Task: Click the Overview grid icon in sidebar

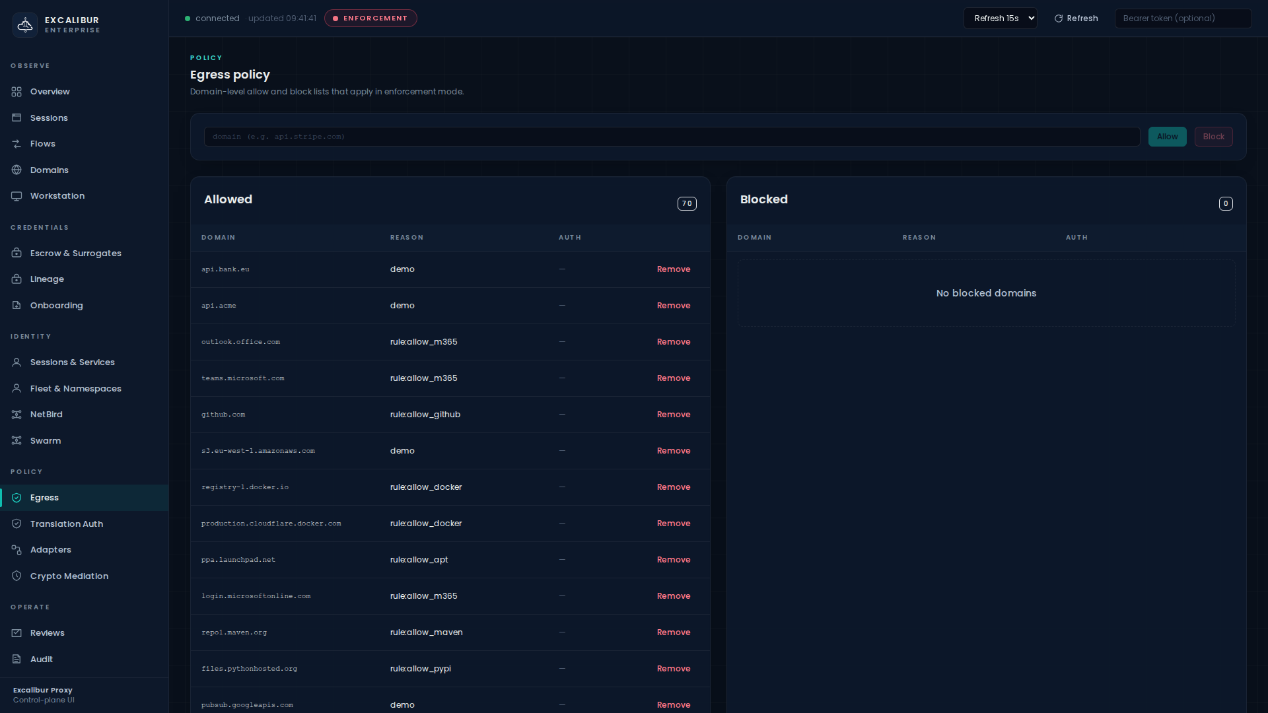Action: [x=17, y=92]
